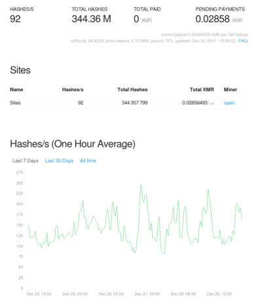Click the Name column header
Screen dimensions: 268x299
click(16, 89)
